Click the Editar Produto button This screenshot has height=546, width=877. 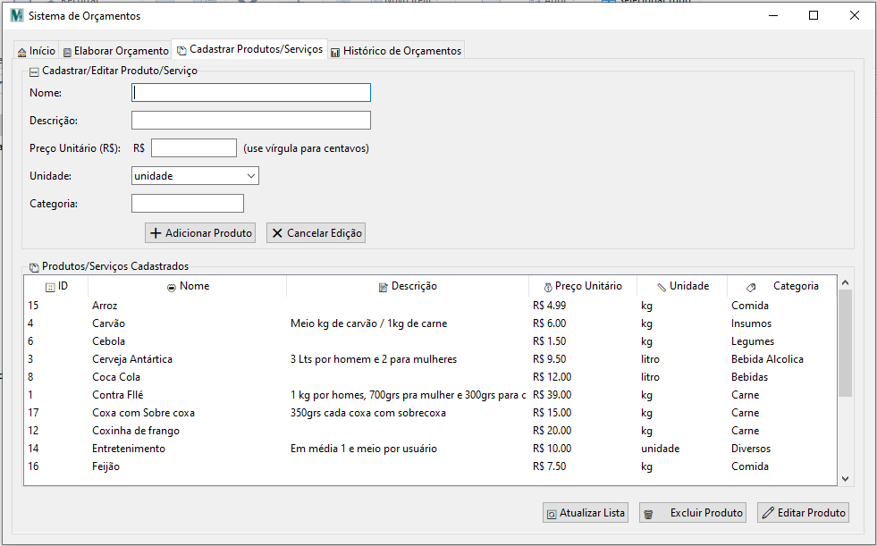coord(803,513)
